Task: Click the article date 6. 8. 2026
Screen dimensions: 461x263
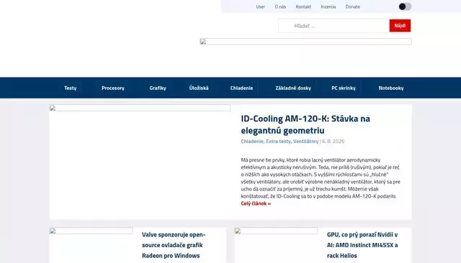Action: point(333,142)
